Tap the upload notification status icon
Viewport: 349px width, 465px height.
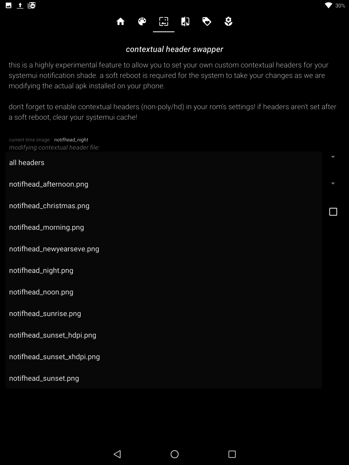20,5
